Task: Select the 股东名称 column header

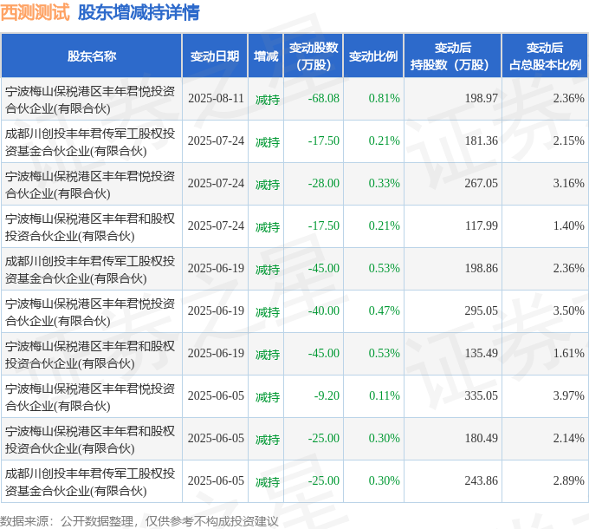Action: coord(92,56)
